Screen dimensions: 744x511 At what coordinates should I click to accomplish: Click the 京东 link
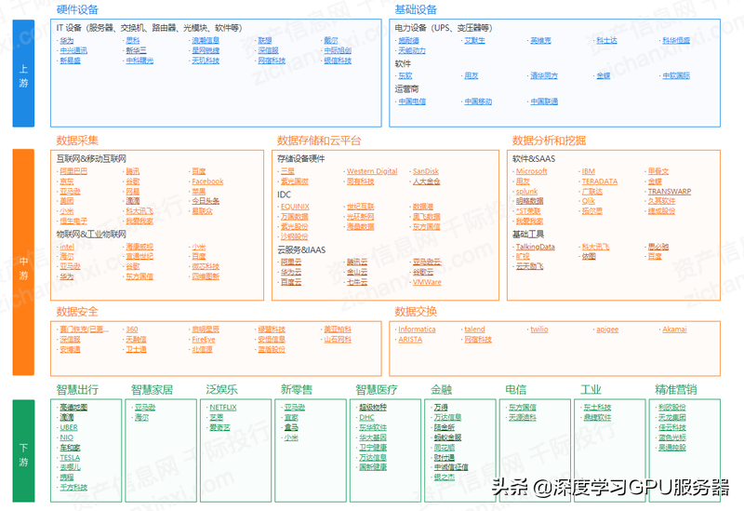(x=67, y=182)
